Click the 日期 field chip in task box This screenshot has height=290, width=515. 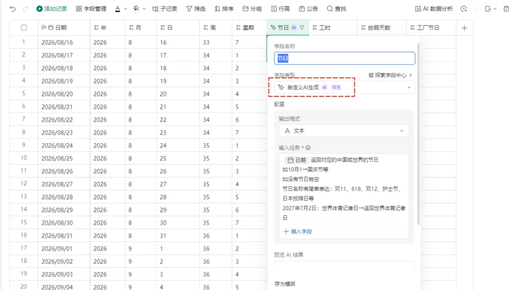pyautogui.click(x=296, y=160)
